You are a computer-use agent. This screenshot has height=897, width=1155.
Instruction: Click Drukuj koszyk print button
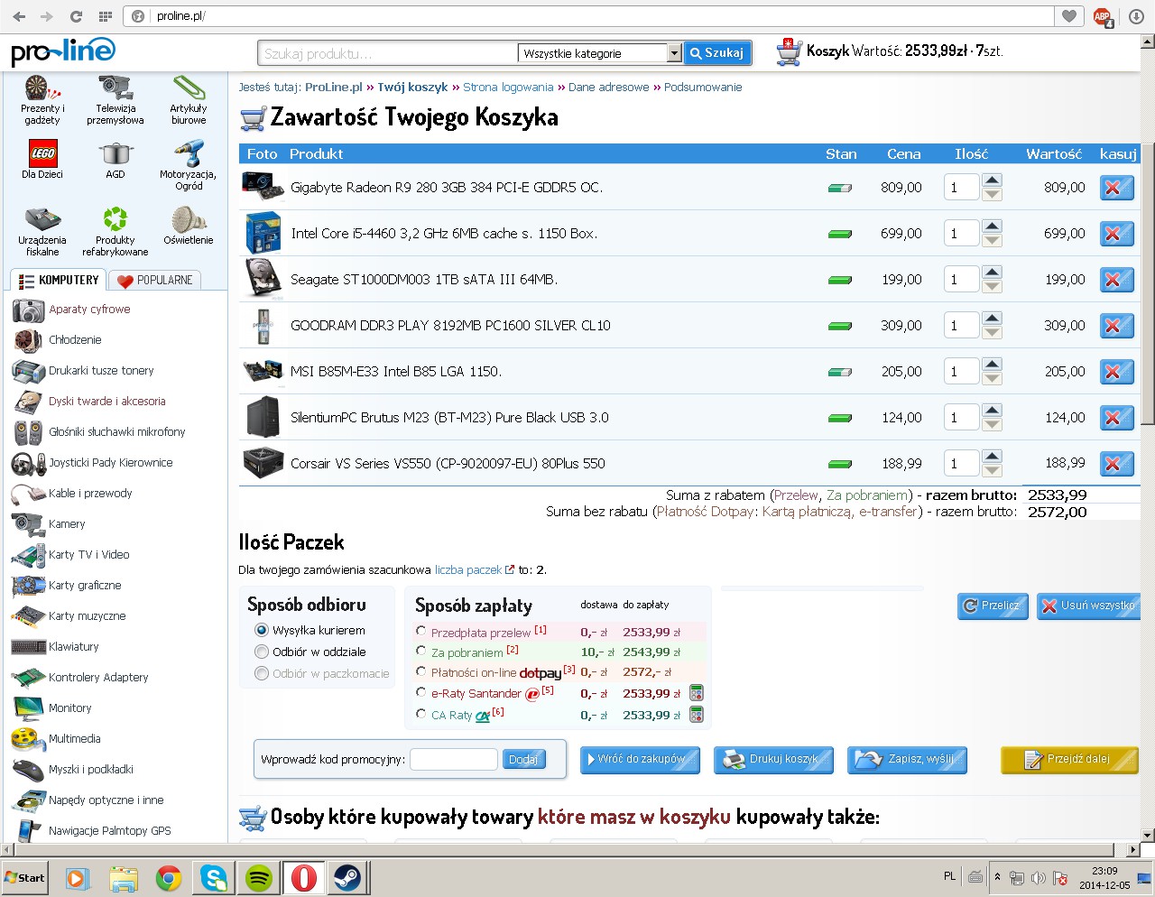[773, 760]
